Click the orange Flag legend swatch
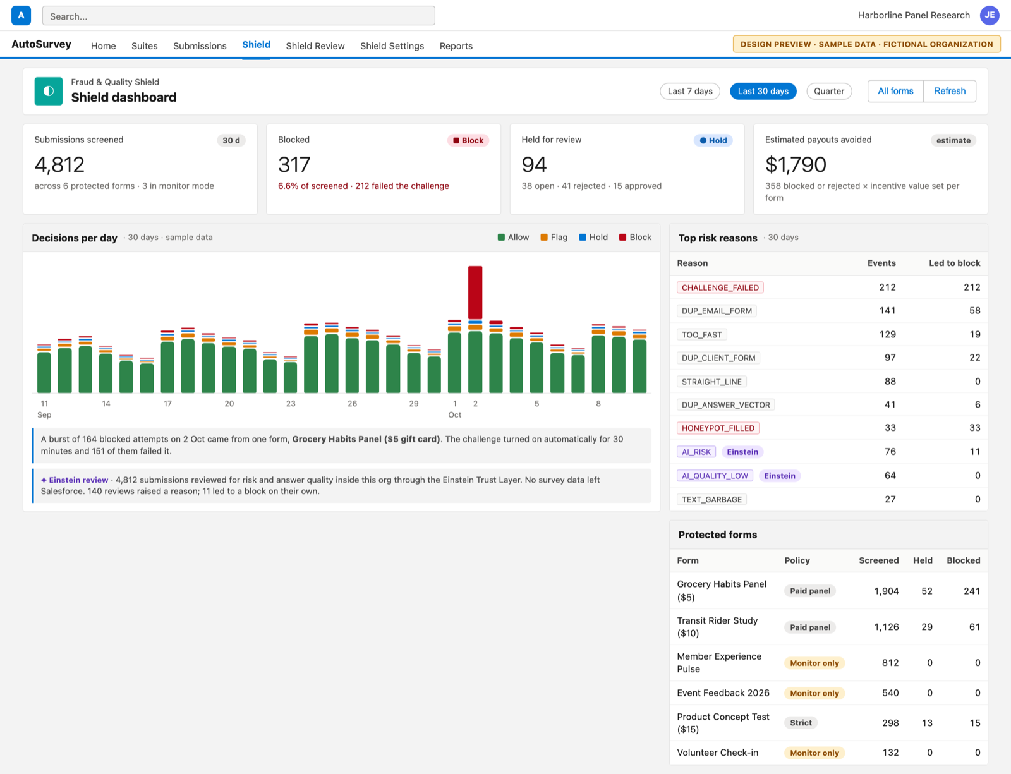The image size is (1011, 774). pos(544,238)
